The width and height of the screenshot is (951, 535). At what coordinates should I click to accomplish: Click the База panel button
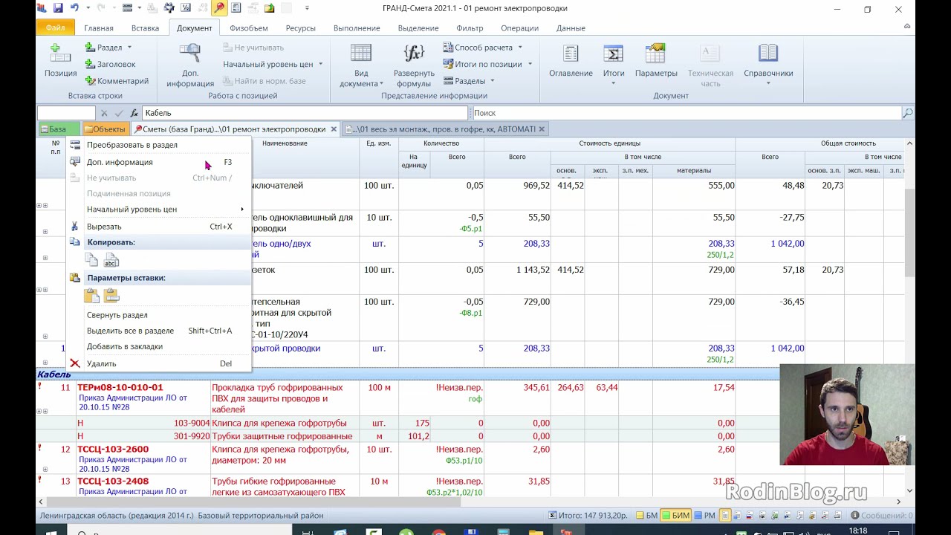click(58, 129)
